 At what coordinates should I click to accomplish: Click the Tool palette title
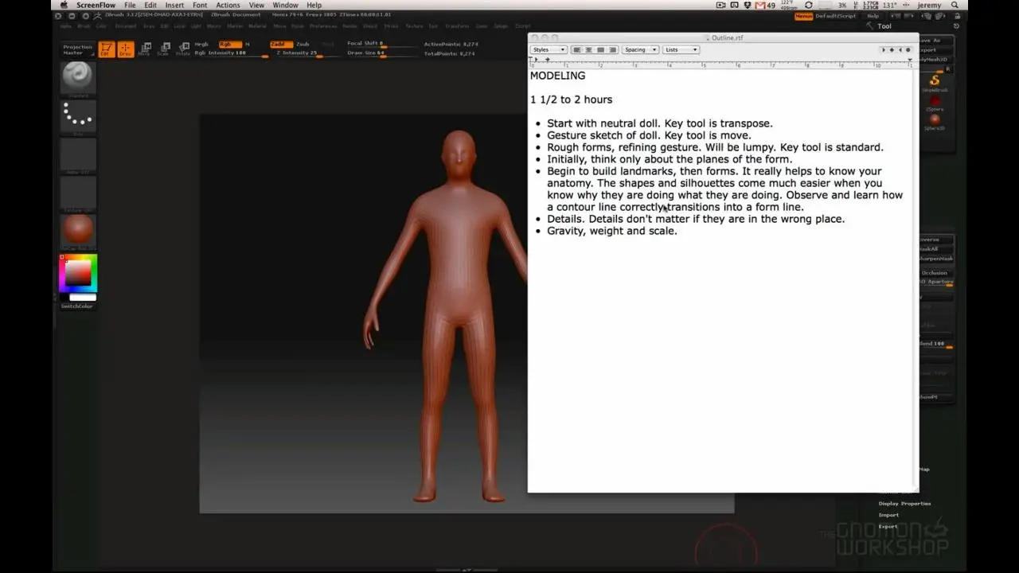point(884,26)
